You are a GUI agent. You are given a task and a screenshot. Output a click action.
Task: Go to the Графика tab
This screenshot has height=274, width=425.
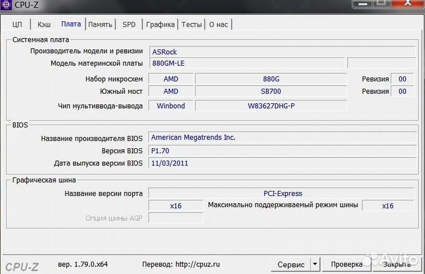pyautogui.click(x=160, y=24)
